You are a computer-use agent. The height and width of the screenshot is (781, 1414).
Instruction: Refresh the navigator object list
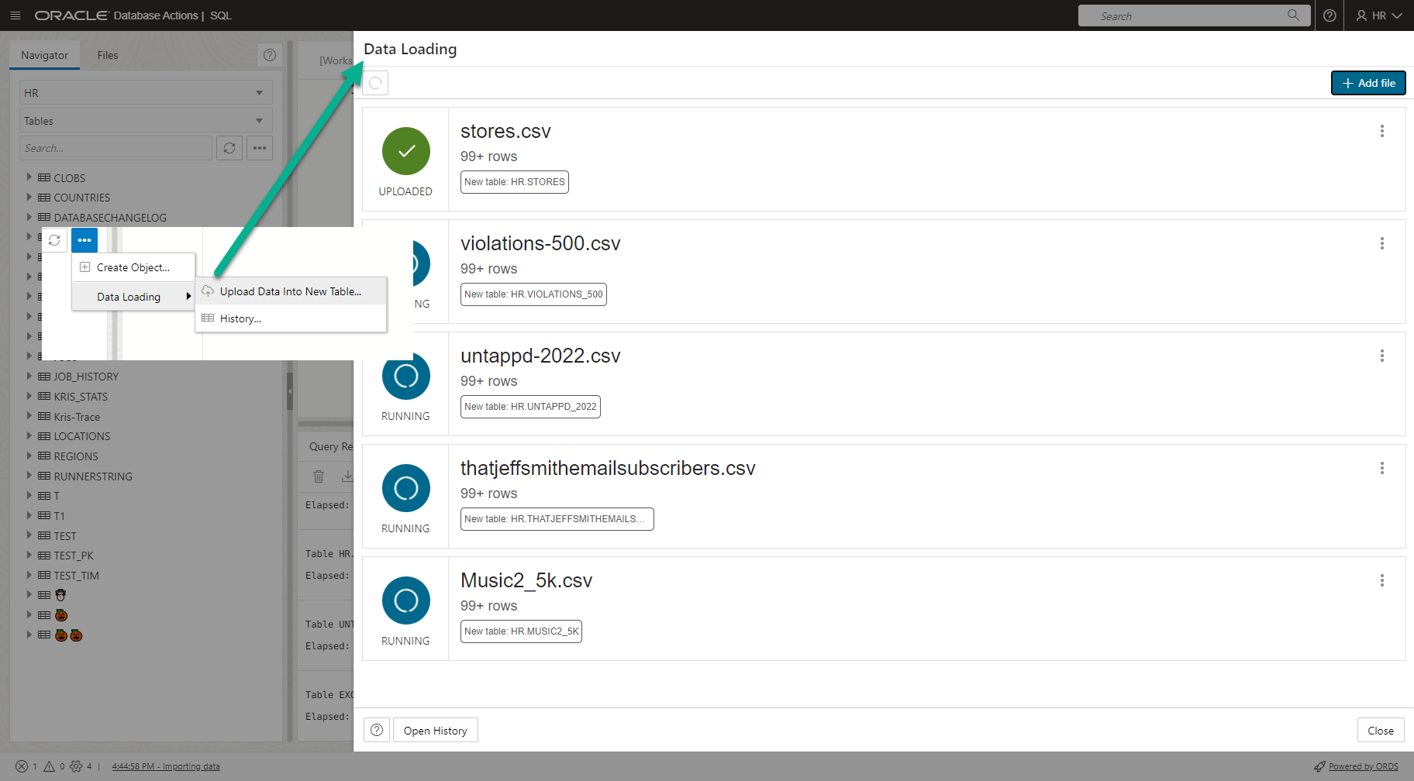click(x=229, y=148)
